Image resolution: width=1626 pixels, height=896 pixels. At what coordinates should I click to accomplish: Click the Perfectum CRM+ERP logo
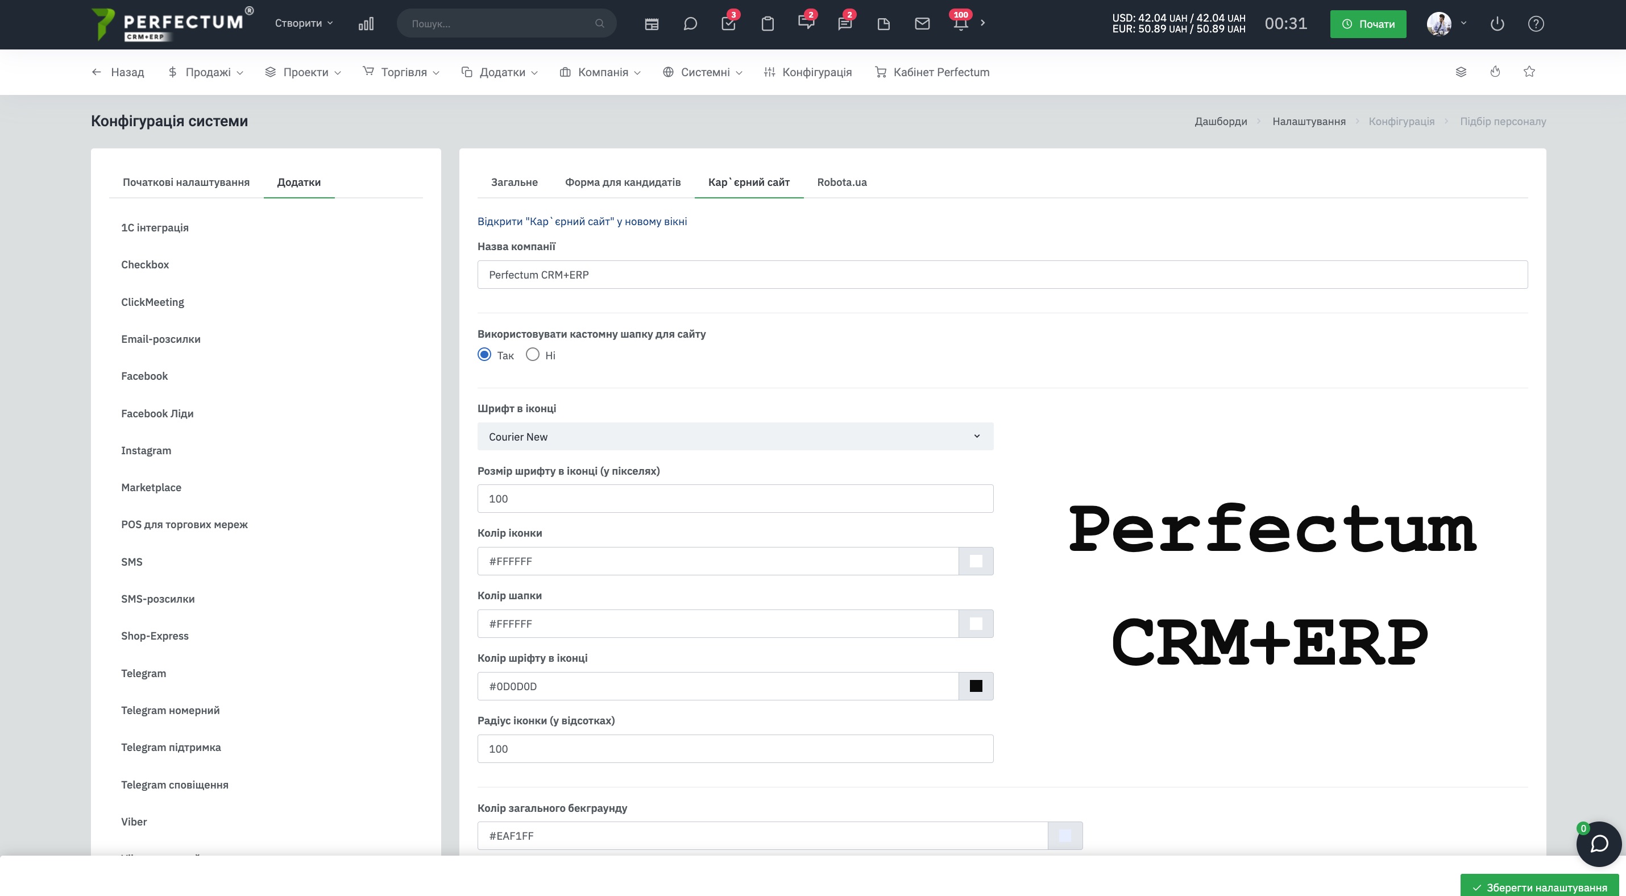point(172,24)
